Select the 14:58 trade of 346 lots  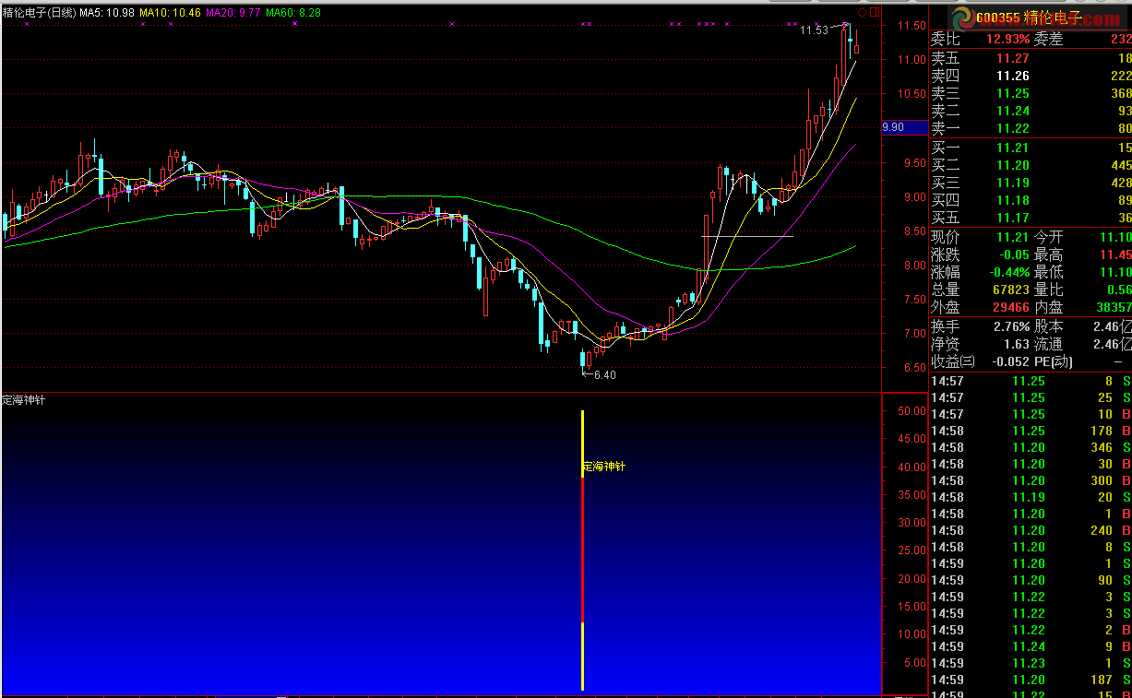coord(1031,447)
